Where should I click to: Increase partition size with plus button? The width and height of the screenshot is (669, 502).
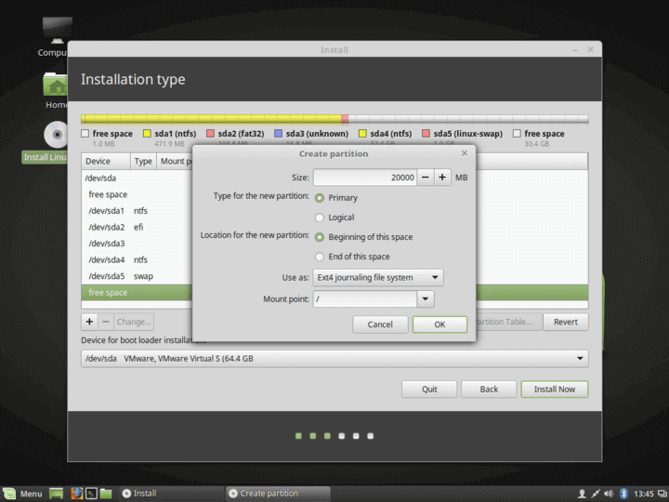point(442,177)
